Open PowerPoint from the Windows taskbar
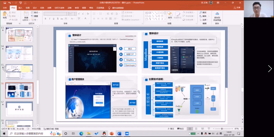The width and height of the screenshot is (274, 137). pos(111,134)
